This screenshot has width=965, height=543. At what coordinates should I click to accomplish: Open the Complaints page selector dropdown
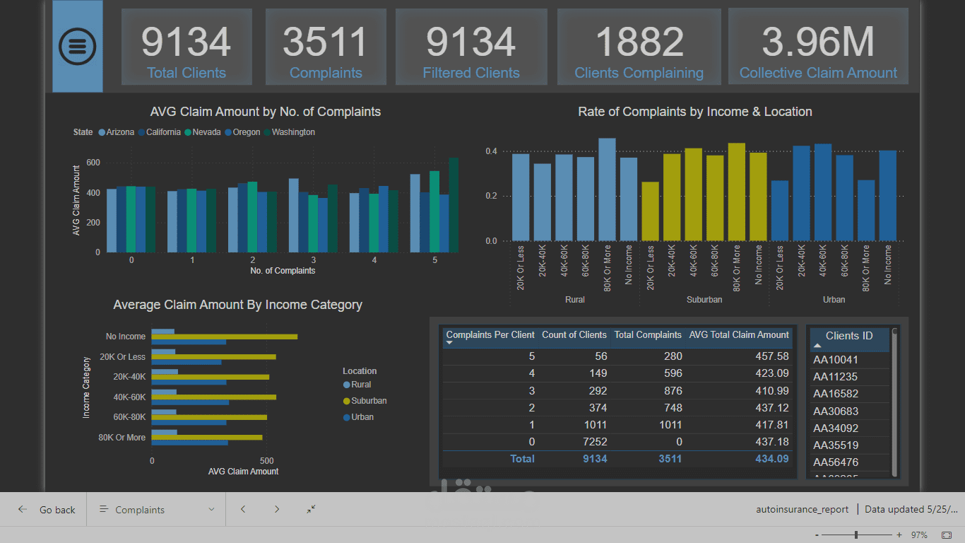156,510
